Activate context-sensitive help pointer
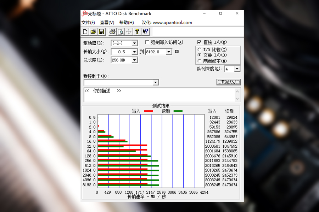Screen dimensions: 319x212 [x=145, y=32]
